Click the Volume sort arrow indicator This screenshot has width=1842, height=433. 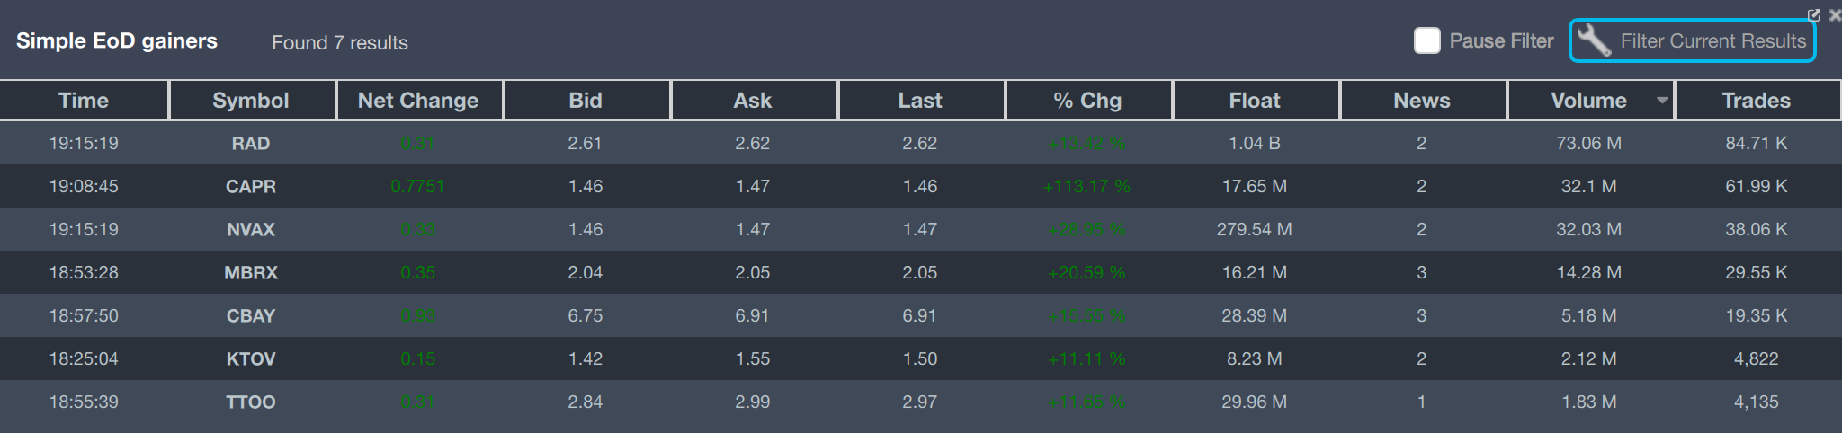pos(1662,101)
